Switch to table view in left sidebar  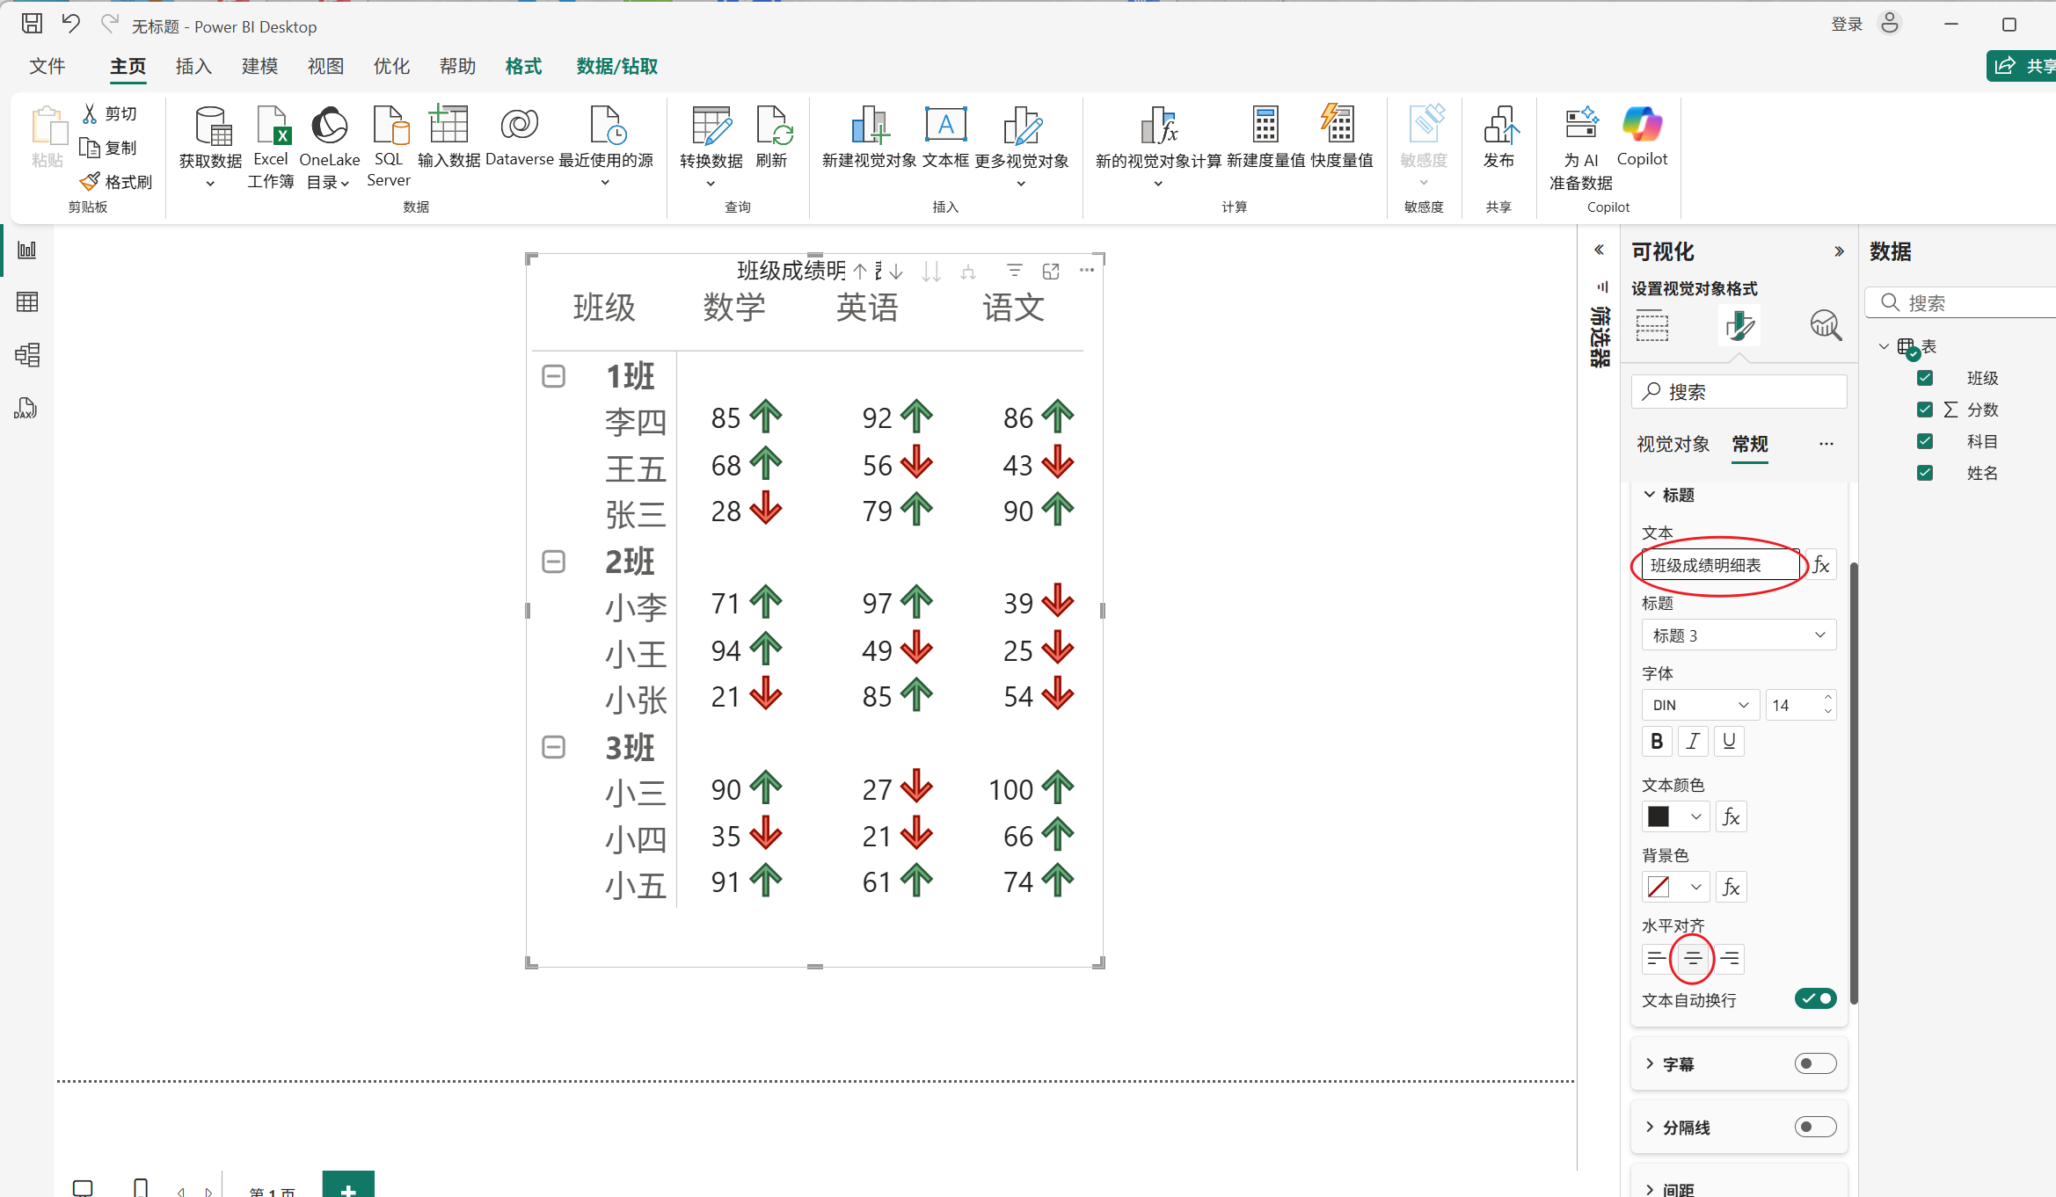(x=26, y=302)
